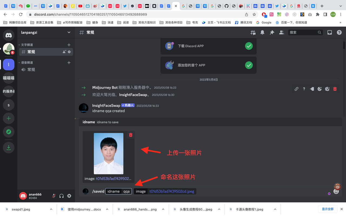The height and width of the screenshot is (216, 346).
Task: Open Threads in the channel header
Action: click(x=253, y=32)
